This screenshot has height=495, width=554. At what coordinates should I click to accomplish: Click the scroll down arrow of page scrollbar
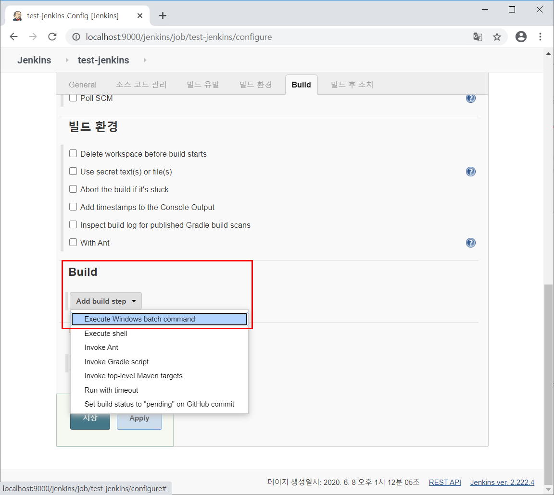point(548,489)
